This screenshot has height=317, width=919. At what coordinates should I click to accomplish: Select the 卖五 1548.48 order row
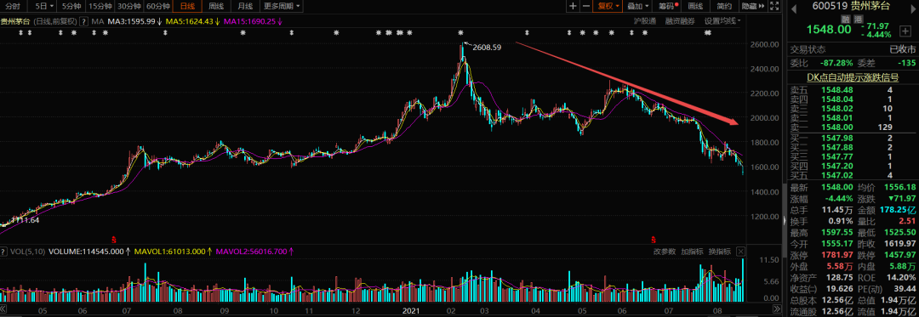point(853,90)
